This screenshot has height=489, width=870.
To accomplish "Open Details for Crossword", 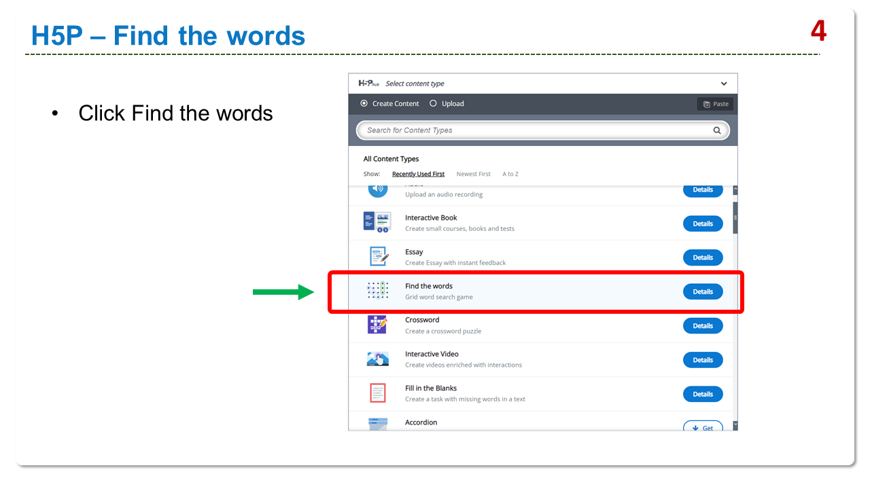I will (702, 325).
